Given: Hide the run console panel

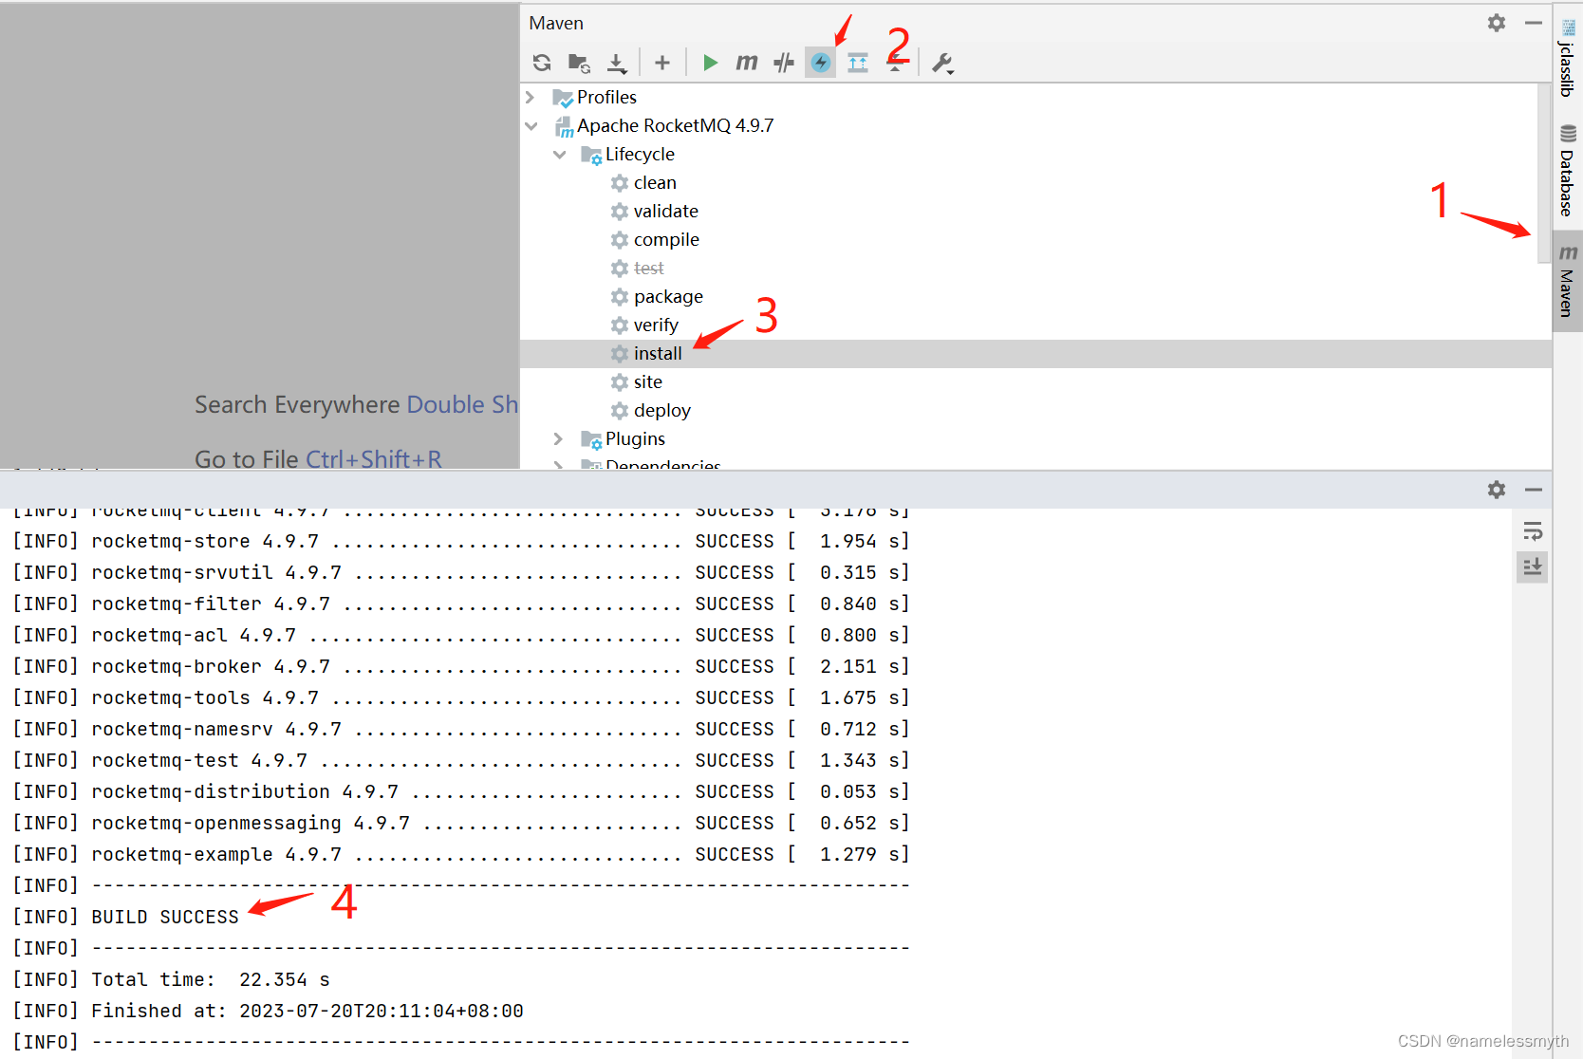Looking at the screenshot, I should [1534, 490].
